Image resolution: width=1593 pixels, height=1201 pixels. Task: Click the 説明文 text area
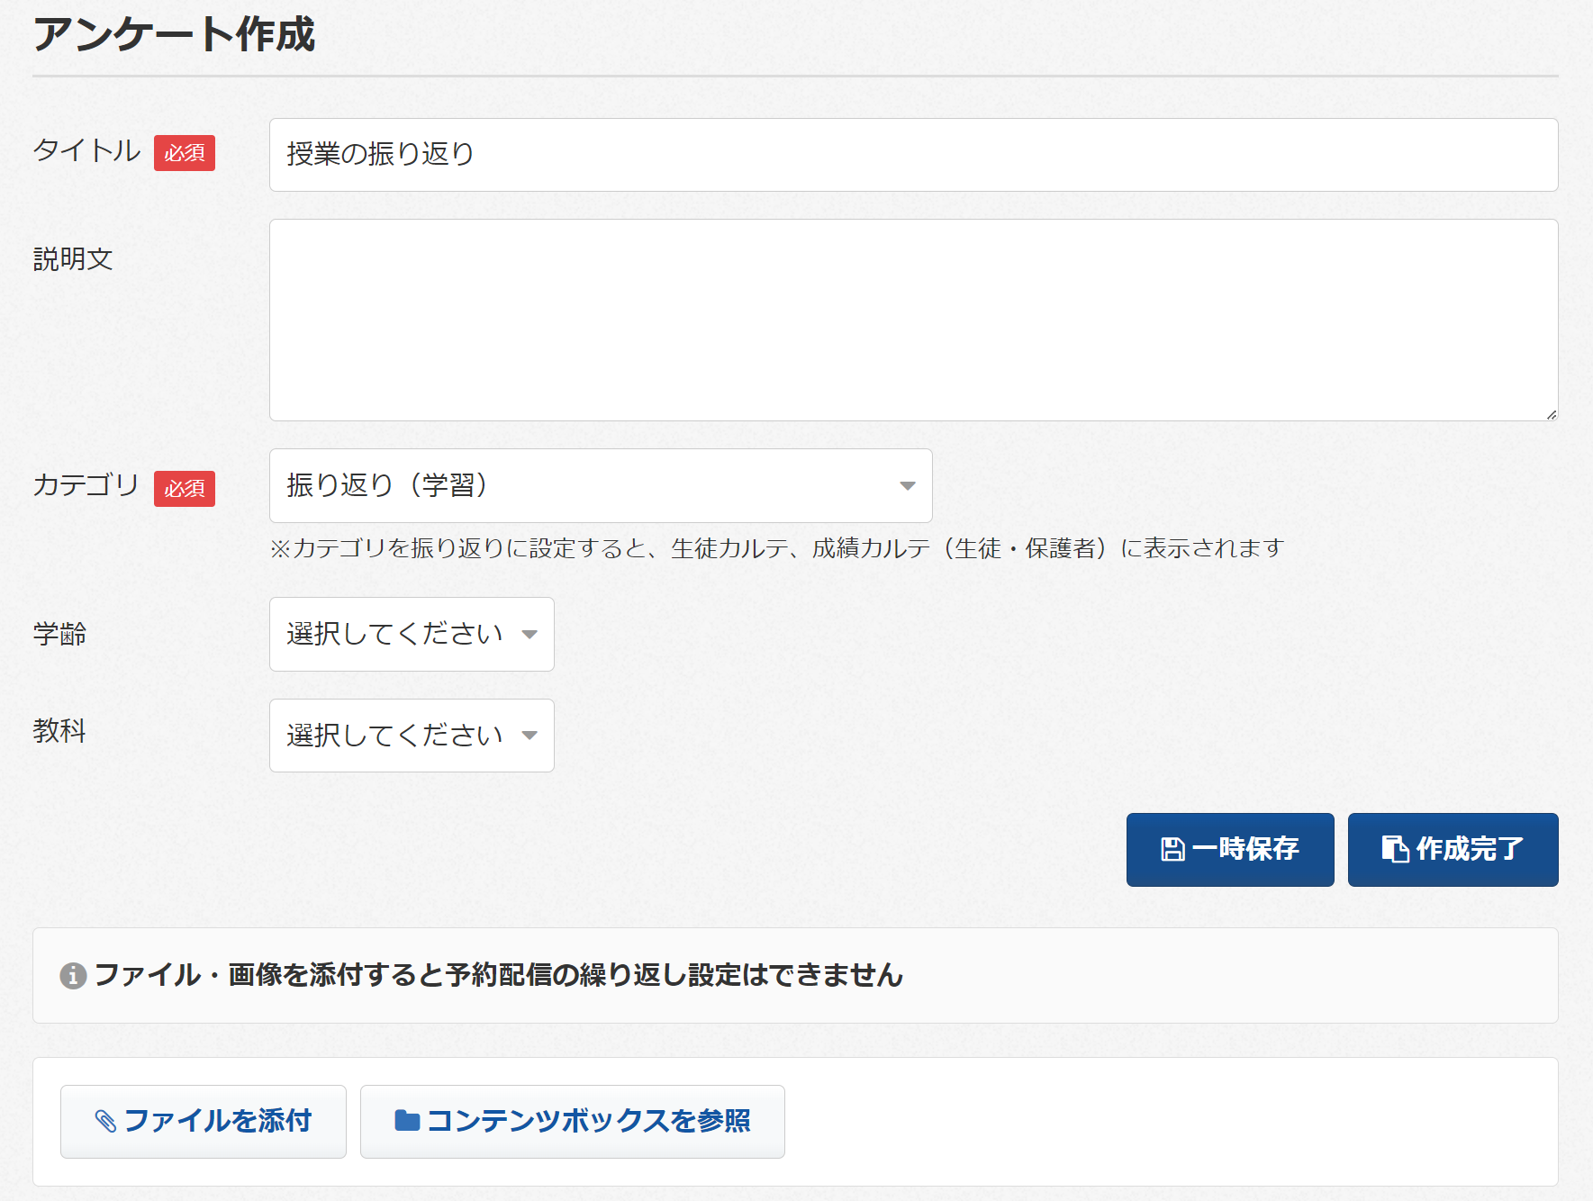[x=913, y=321]
